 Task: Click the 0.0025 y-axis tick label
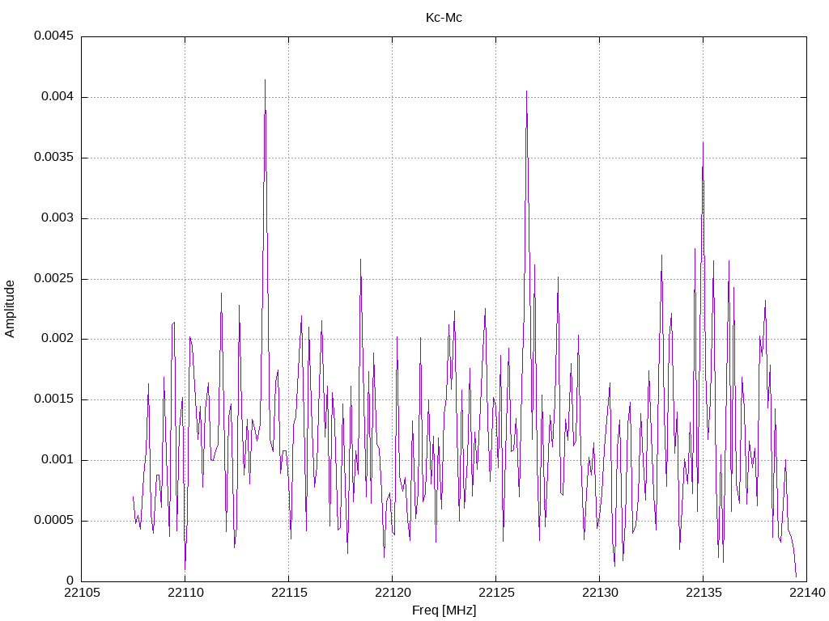[54, 278]
